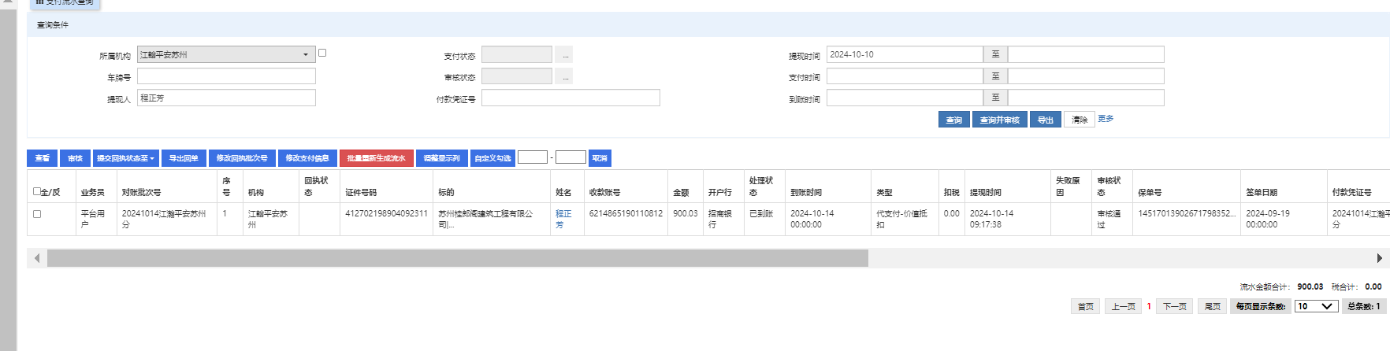Open the 所属机构 dropdown showing 江翰平安苏州

(226, 54)
